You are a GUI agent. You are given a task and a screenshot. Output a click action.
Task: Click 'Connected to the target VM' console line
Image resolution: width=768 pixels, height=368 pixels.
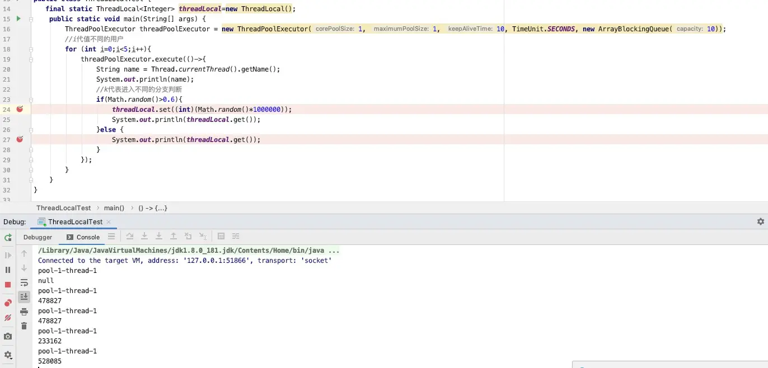click(x=185, y=261)
